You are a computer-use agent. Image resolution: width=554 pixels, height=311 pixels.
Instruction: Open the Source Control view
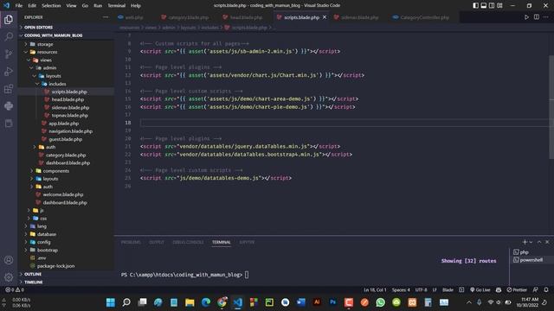[x=9, y=54]
